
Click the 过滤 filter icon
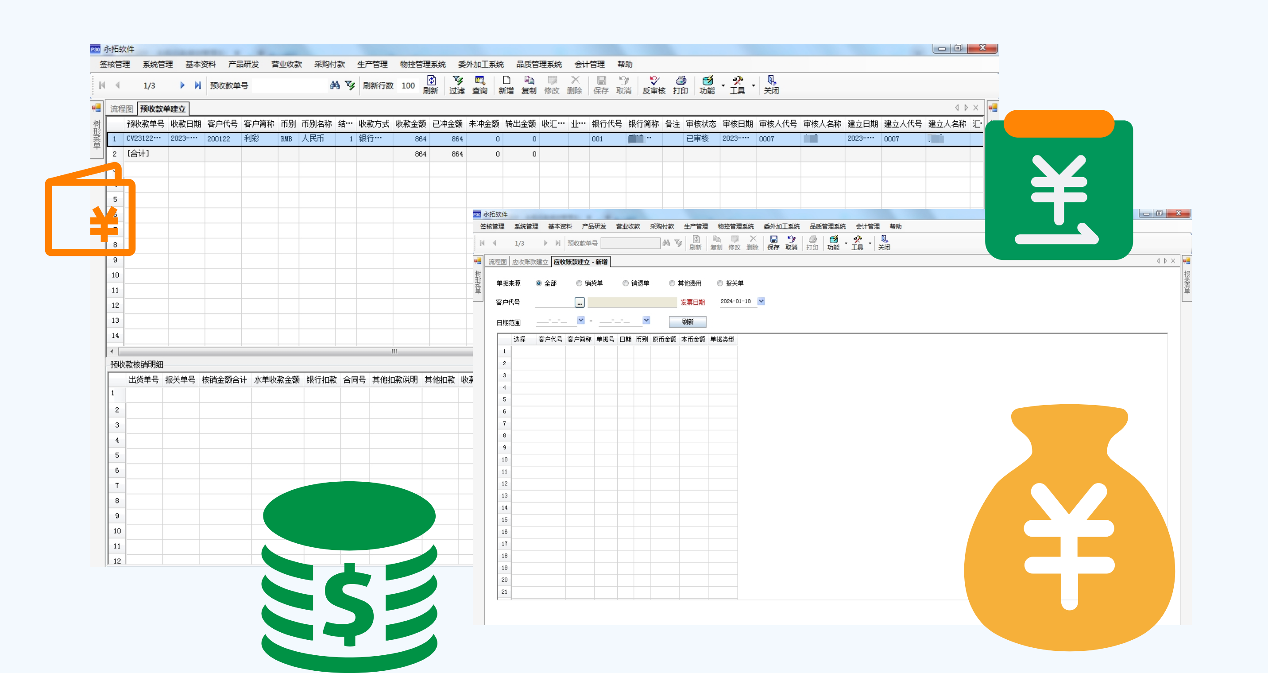click(457, 84)
